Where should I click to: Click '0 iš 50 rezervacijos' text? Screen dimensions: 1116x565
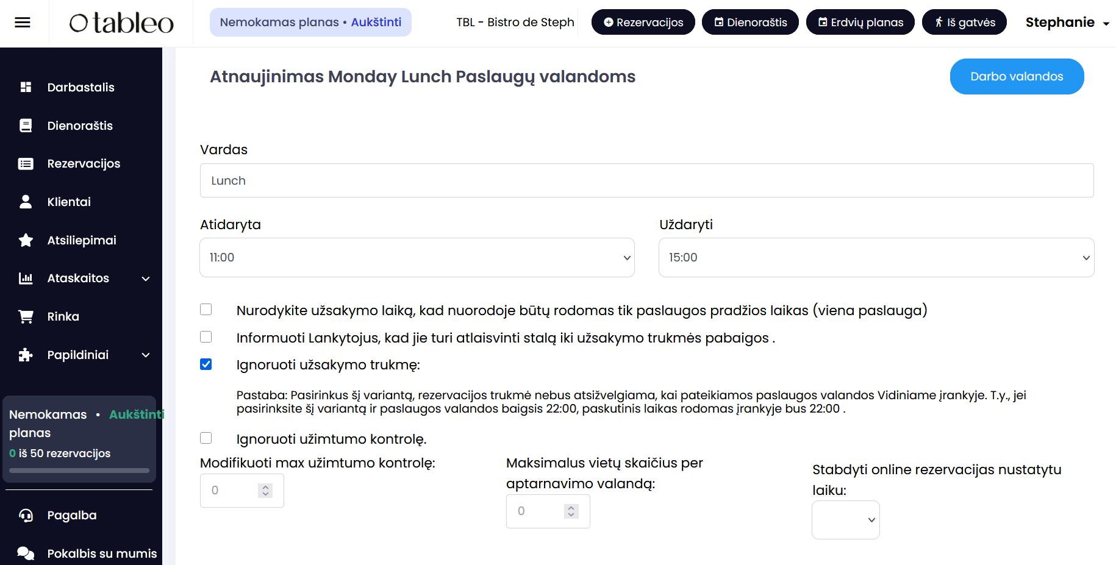tap(60, 453)
